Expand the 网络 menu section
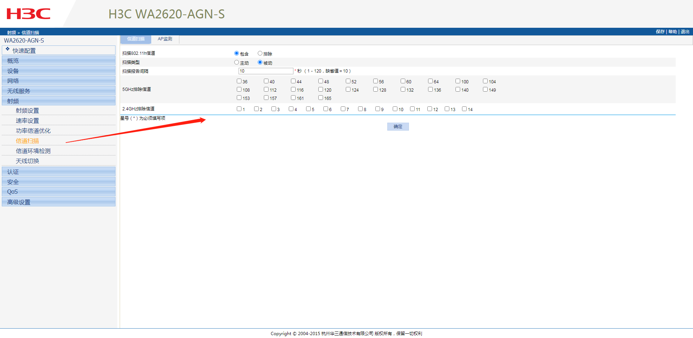This screenshot has height=338, width=693. [58, 81]
